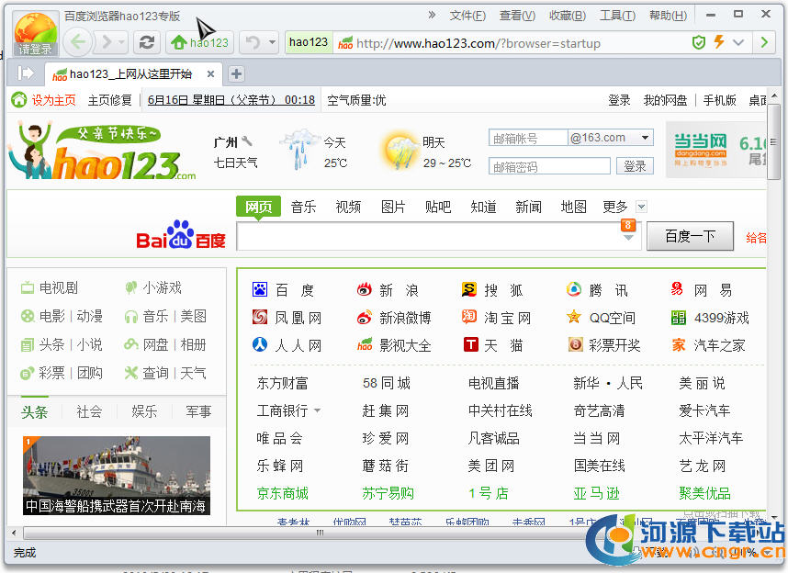This screenshot has height=573, width=788.
Task: Click the browser back arrow button
Action: pos(79,42)
